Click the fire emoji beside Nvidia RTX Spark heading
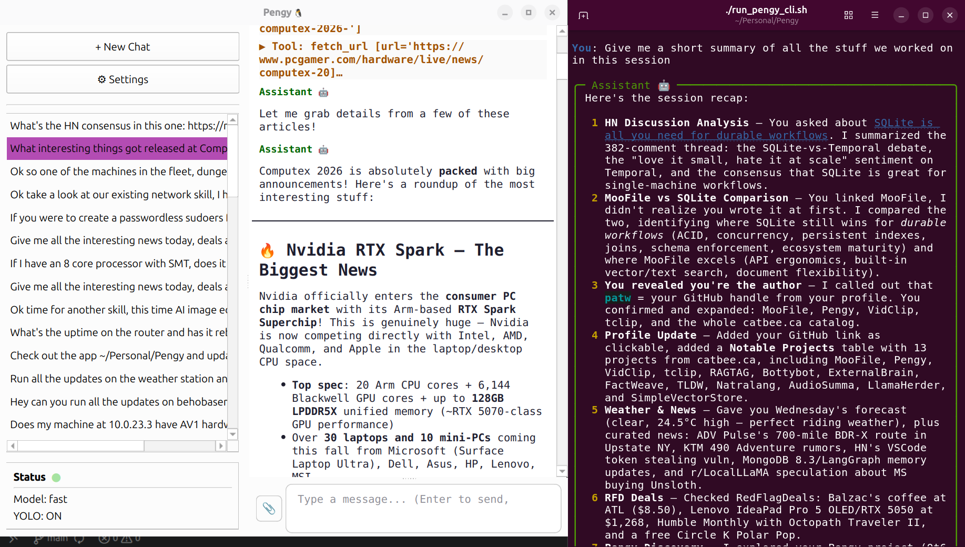Image resolution: width=965 pixels, height=547 pixels. (x=267, y=250)
